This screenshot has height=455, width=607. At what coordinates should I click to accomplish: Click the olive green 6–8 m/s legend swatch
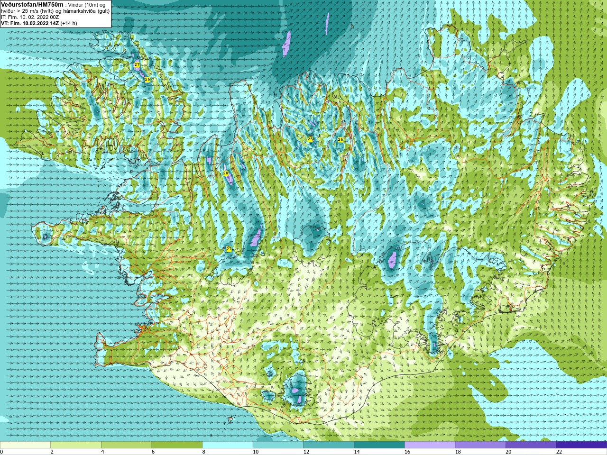coord(177,445)
